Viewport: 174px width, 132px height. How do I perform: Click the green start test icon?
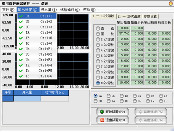[x=102, y=112]
